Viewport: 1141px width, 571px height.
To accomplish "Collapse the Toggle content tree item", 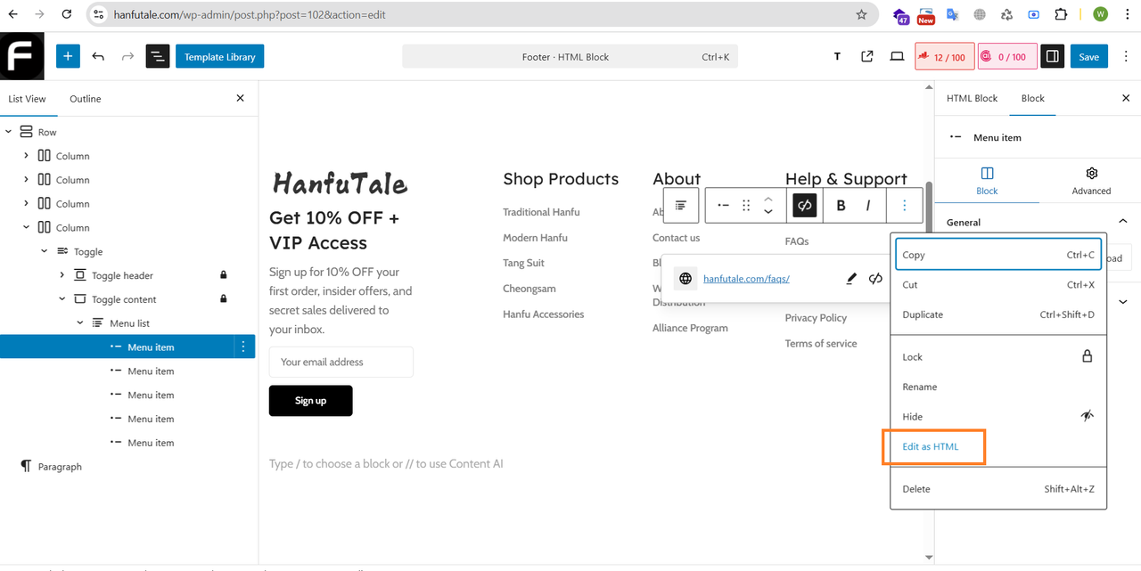I will [62, 299].
